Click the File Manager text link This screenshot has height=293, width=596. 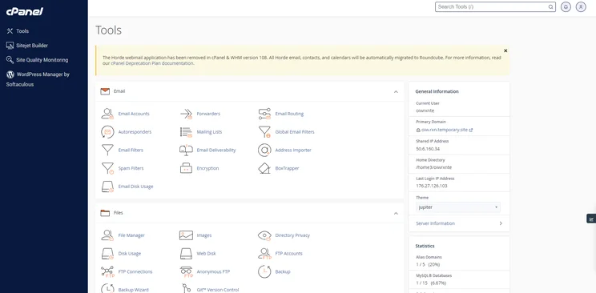(131, 235)
